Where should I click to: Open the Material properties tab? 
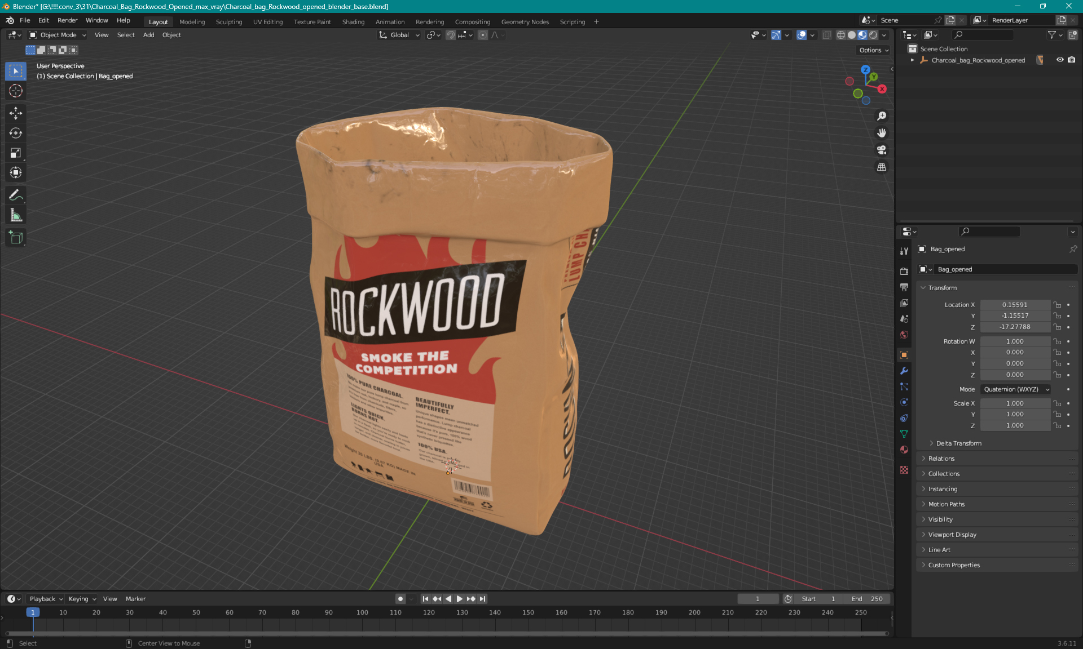point(904,450)
